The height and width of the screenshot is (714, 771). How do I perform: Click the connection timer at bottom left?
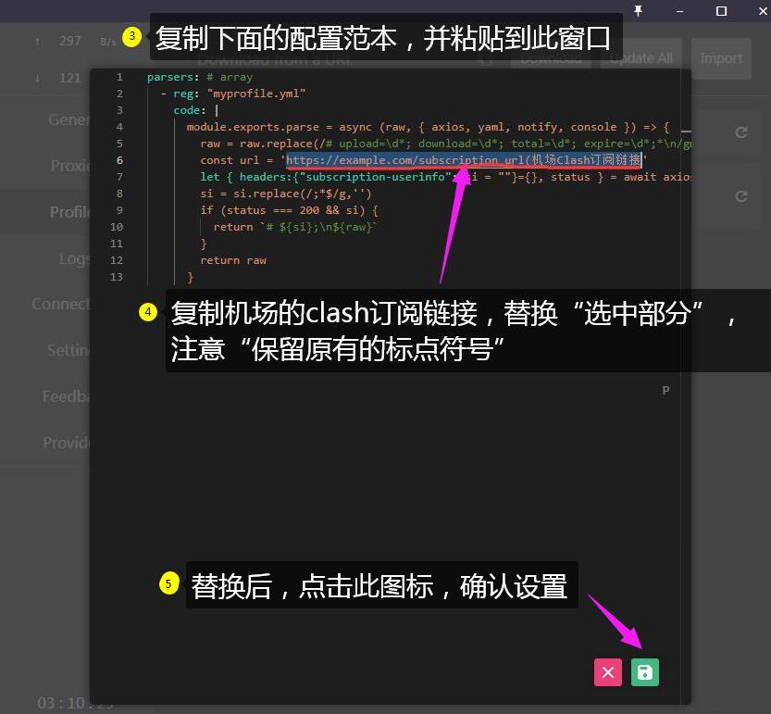point(75,703)
